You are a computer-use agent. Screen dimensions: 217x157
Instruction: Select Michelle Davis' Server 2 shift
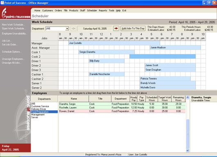point(167,87)
